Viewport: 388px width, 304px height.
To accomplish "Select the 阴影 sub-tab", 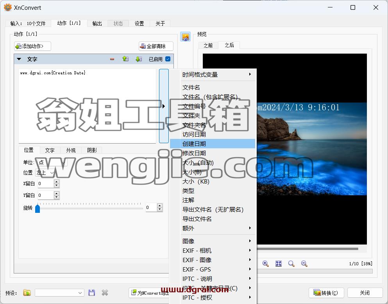I will pos(92,150).
